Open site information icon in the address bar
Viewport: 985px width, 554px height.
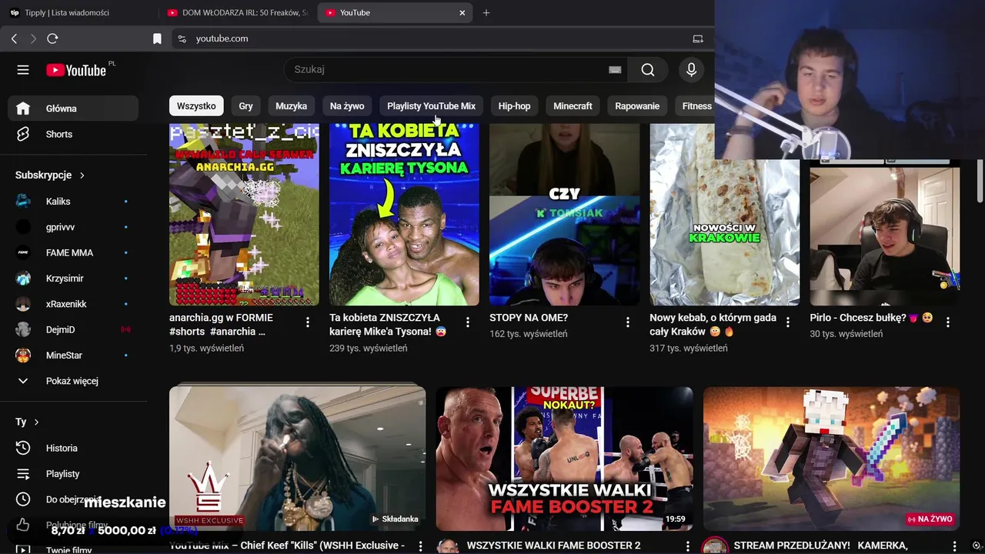tap(182, 38)
